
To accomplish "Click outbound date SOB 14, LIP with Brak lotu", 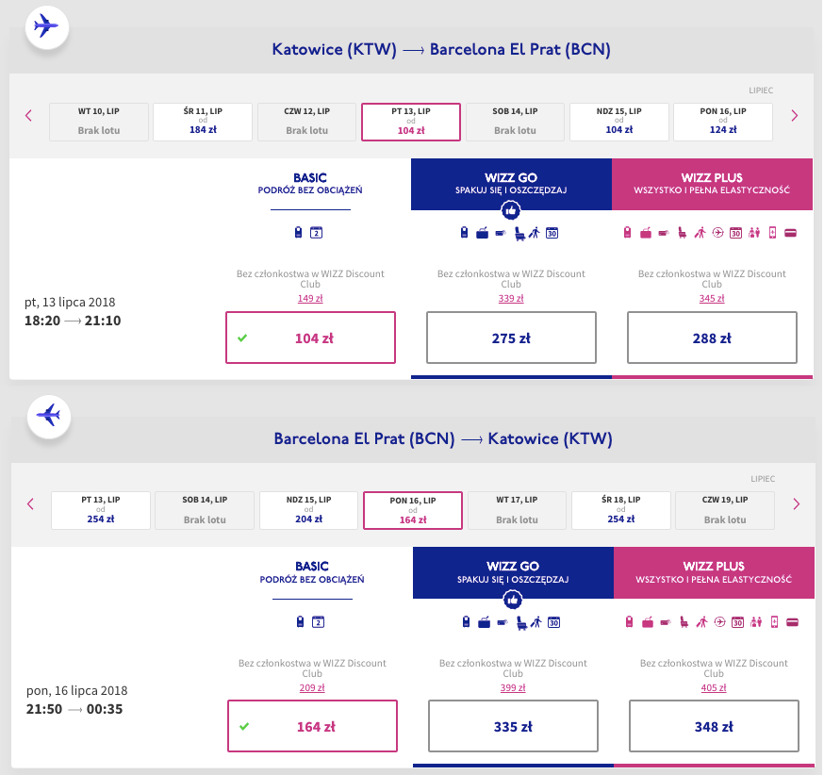I will tap(515, 122).
